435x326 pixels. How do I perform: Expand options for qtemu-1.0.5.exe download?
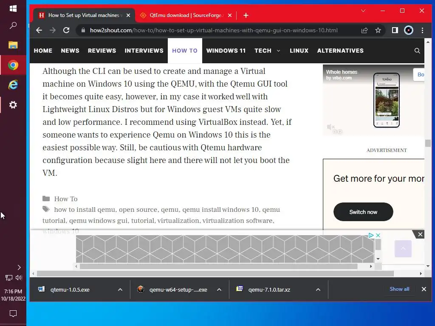[x=120, y=289]
